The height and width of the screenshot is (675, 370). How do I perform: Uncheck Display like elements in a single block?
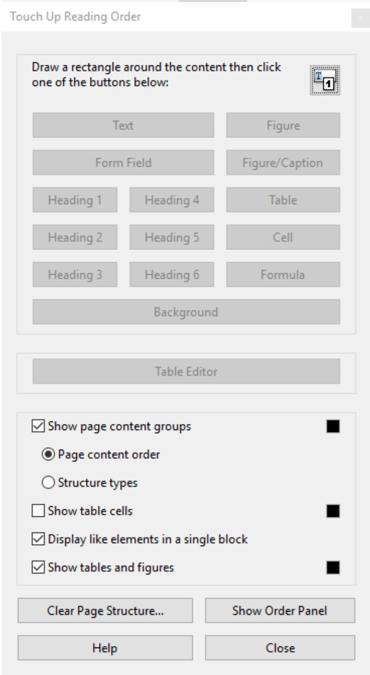click(38, 539)
